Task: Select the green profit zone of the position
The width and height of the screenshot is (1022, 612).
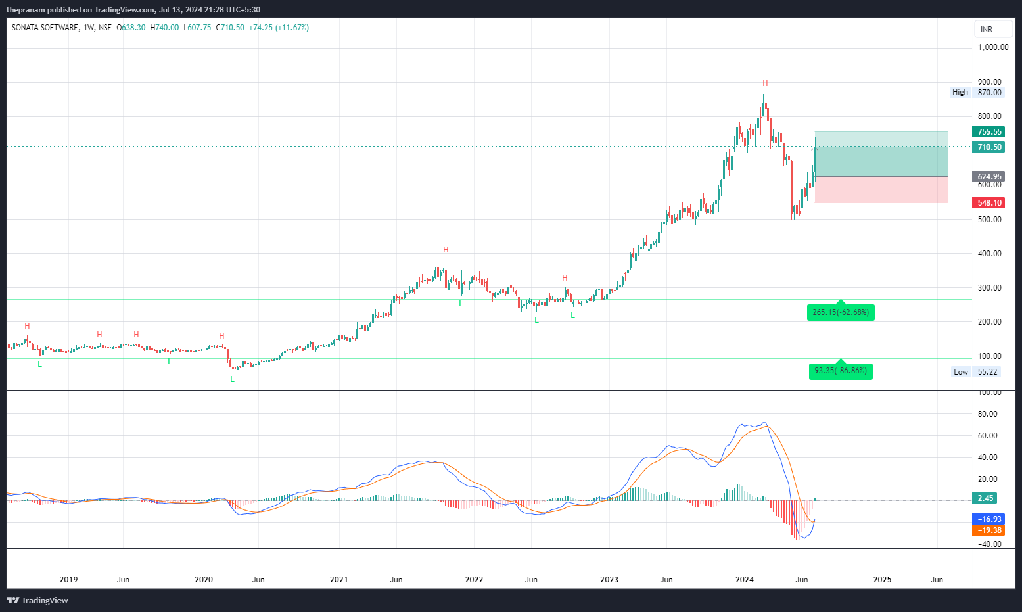Action: click(881, 154)
